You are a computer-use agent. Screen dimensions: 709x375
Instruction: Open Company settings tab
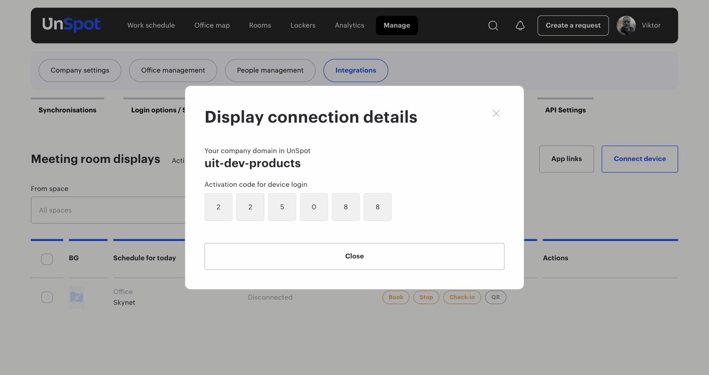[x=80, y=71]
